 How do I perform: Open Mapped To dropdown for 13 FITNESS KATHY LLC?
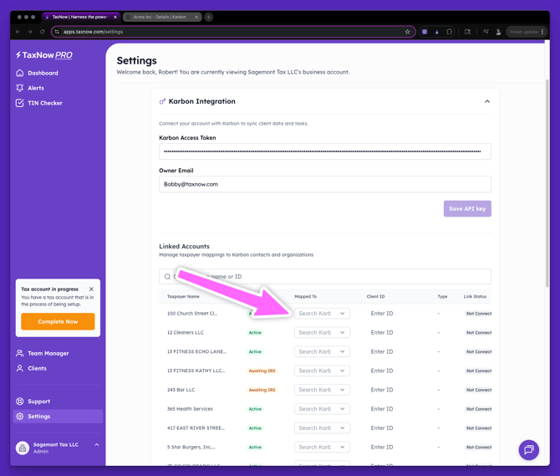[x=322, y=371]
